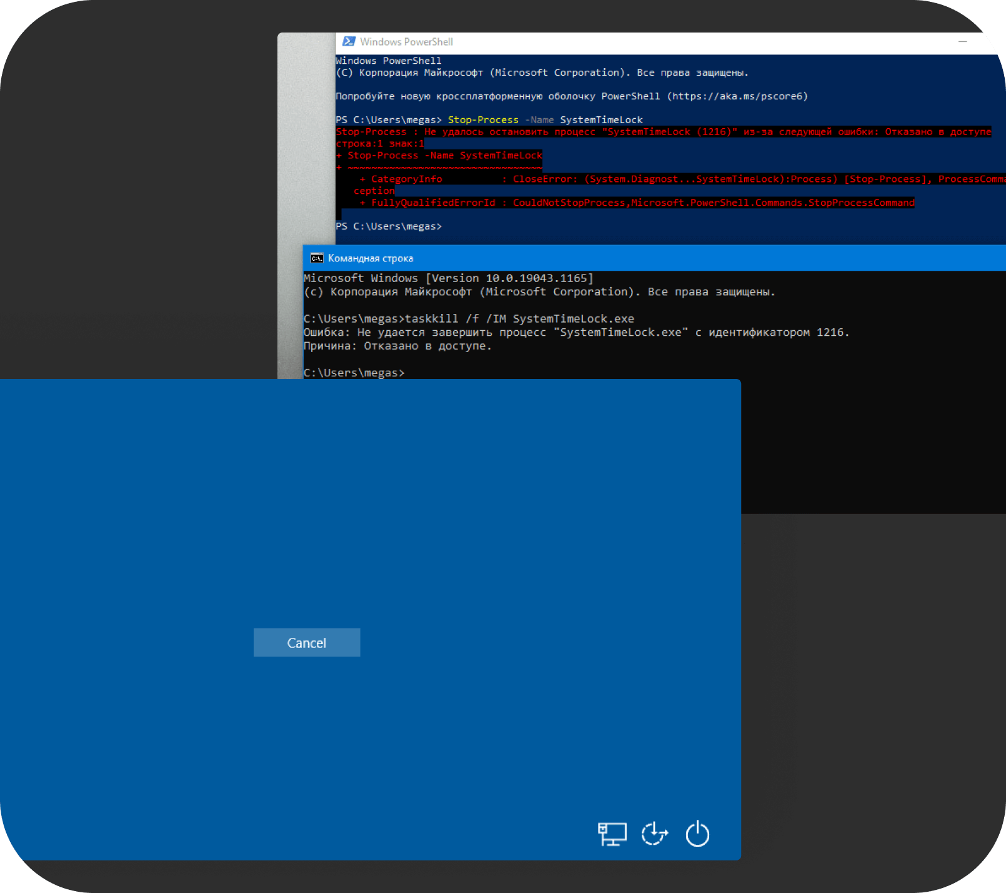Screen dimensions: 1006x893
Task: Click the yellow Stop-Process command text
Action: tap(483, 119)
